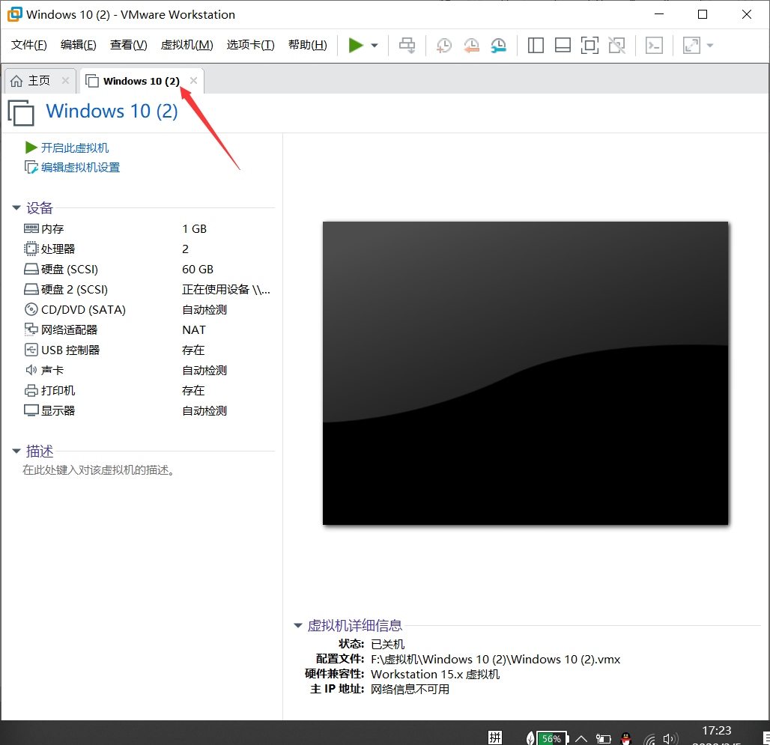770x745 pixels.
Task: Open the 文件(F) menu
Action: pos(29,45)
